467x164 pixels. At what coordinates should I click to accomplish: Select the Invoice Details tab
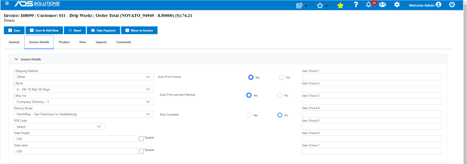click(39, 42)
